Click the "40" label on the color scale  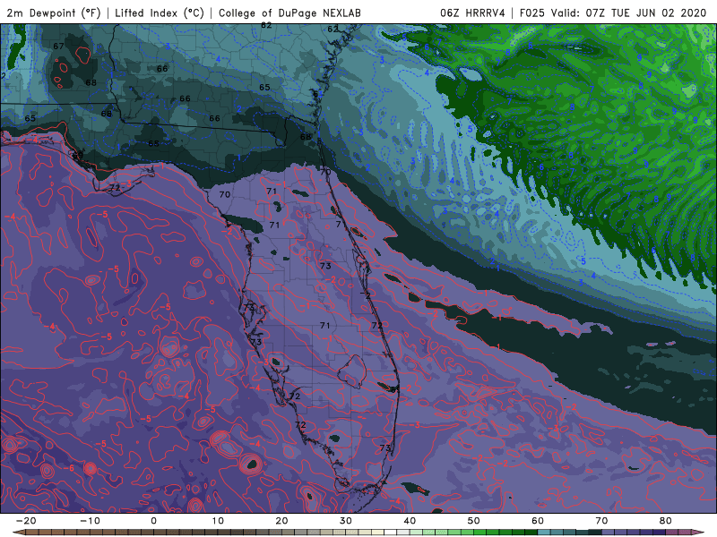click(410, 521)
